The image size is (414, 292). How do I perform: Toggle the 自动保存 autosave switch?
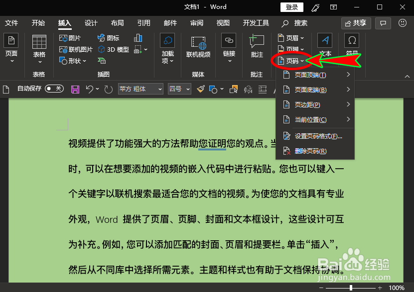click(54, 89)
